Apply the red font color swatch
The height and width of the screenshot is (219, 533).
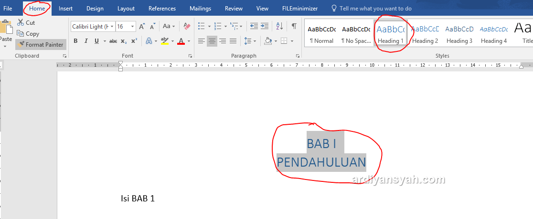(x=181, y=41)
